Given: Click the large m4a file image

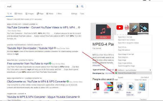Looking at the screenshot, I should (x=103, y=32).
